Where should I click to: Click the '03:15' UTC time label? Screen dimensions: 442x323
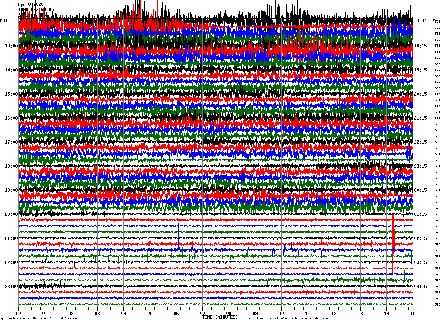[420, 262]
